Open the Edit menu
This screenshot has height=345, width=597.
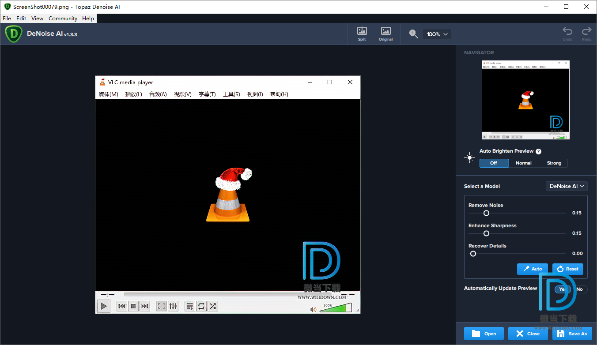pos(21,19)
